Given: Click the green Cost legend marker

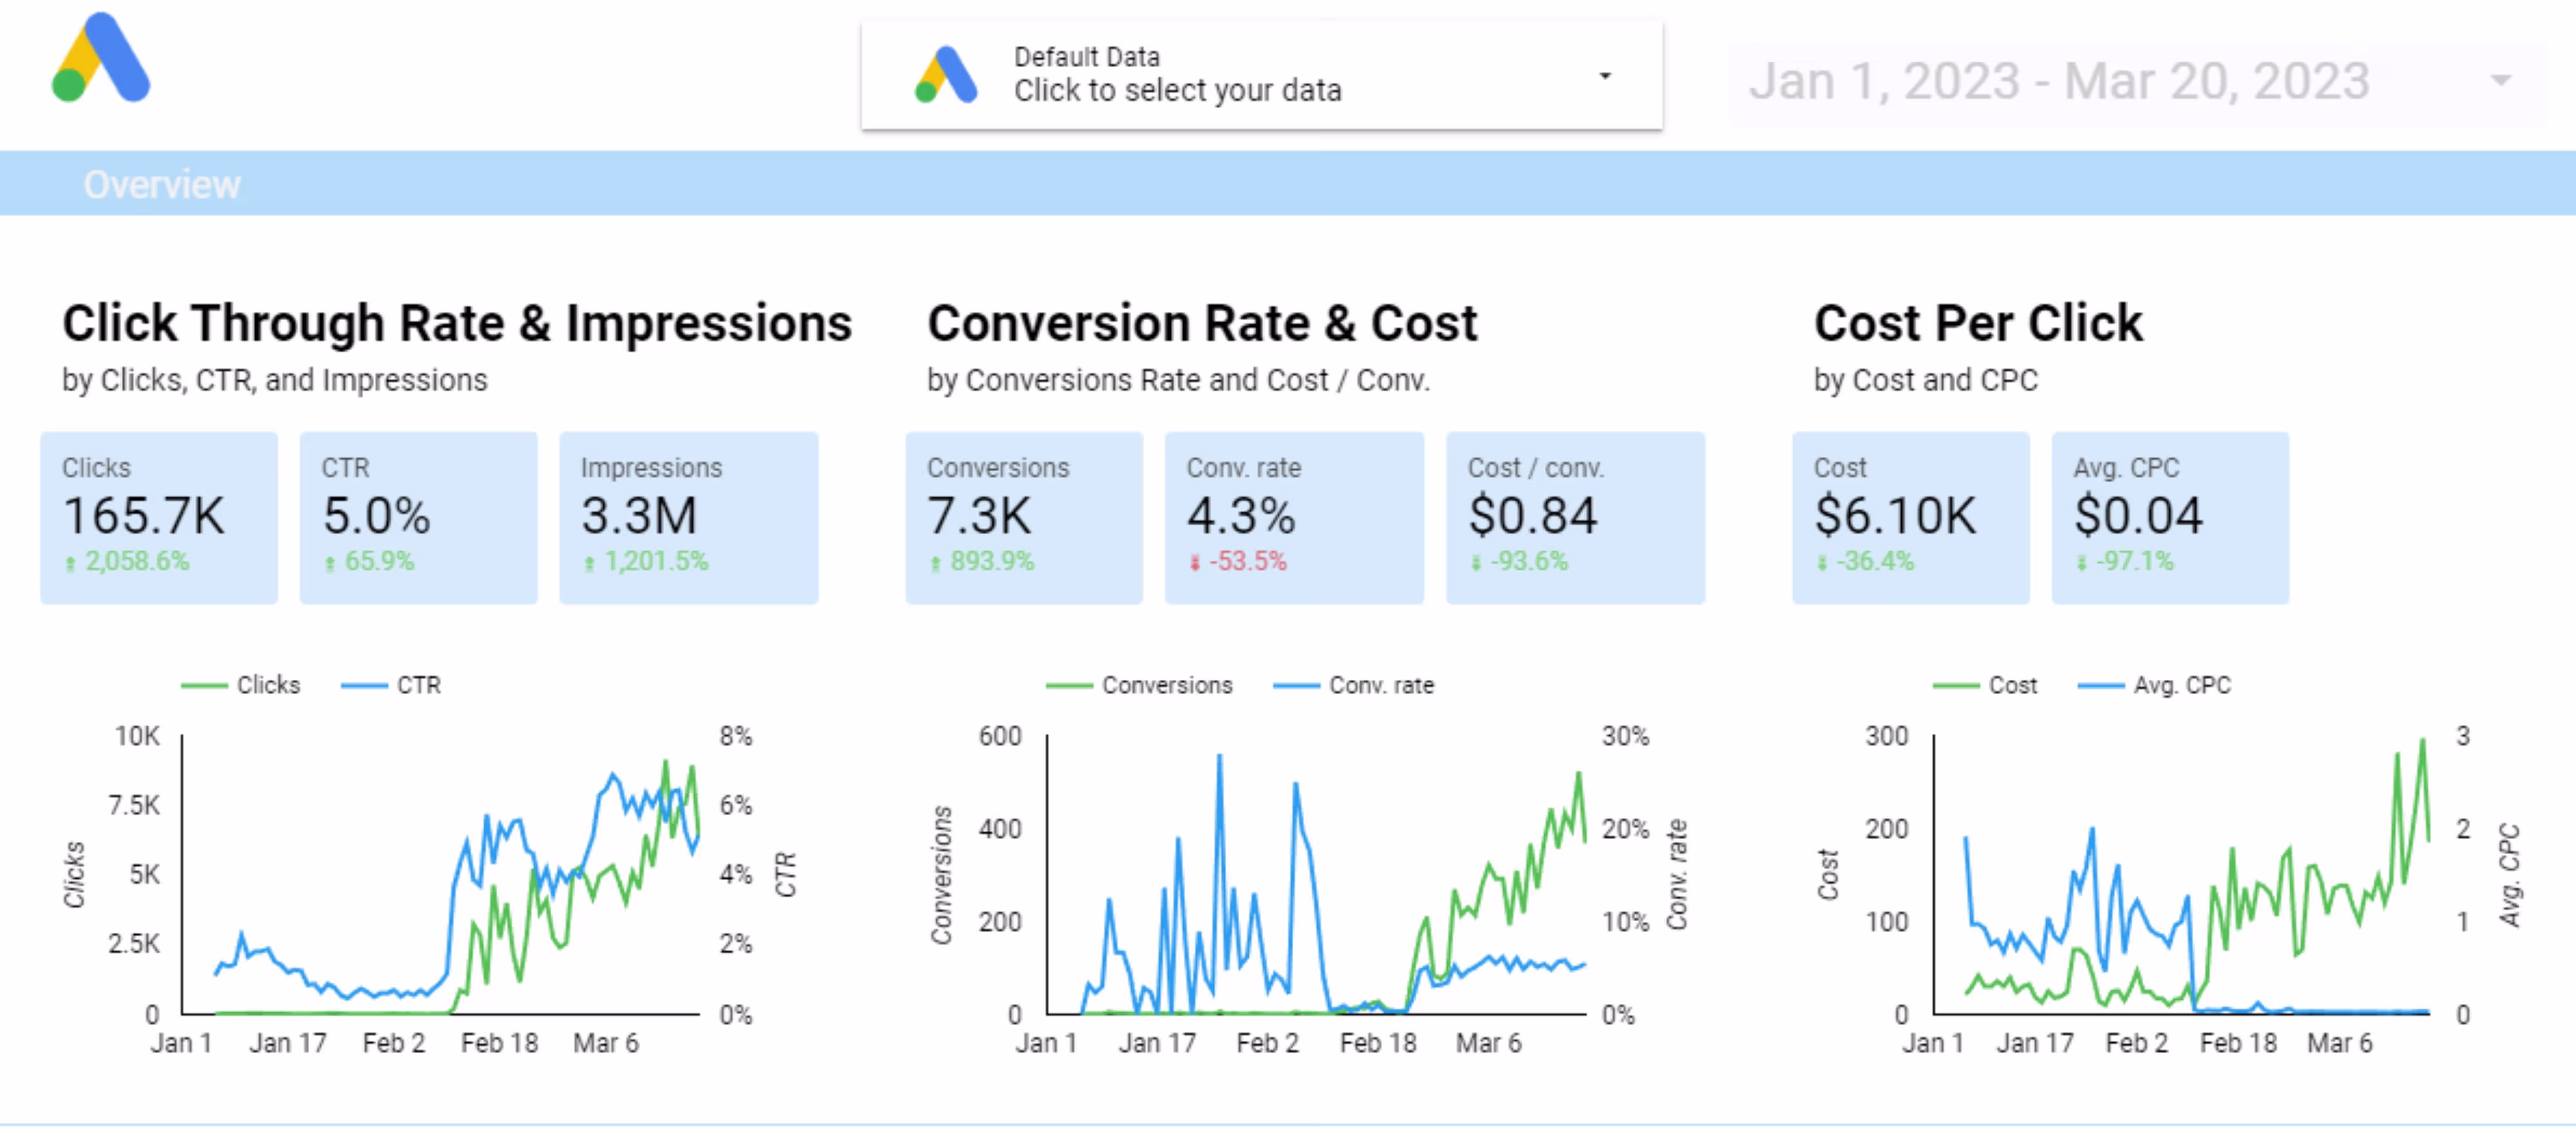Looking at the screenshot, I should 1956,686.
